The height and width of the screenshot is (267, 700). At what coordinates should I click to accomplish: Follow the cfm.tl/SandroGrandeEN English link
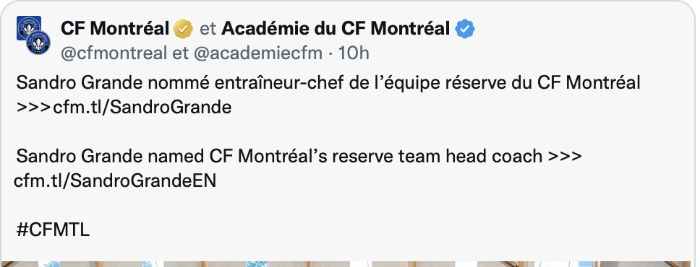pos(115,181)
